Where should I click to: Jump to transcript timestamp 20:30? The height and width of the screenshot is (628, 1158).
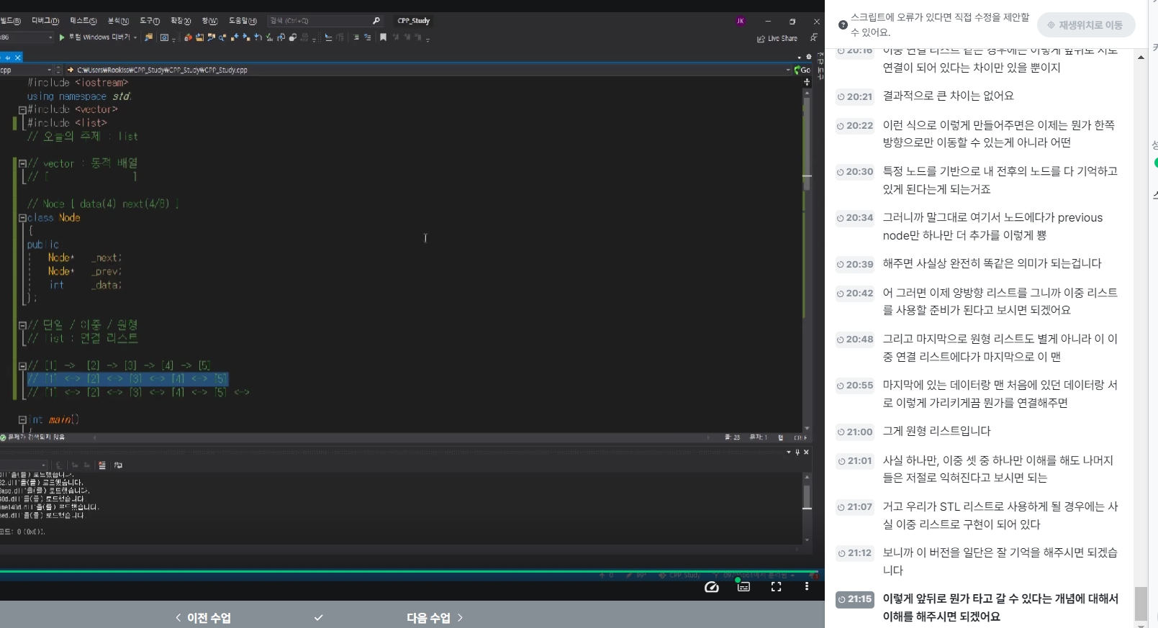point(854,172)
